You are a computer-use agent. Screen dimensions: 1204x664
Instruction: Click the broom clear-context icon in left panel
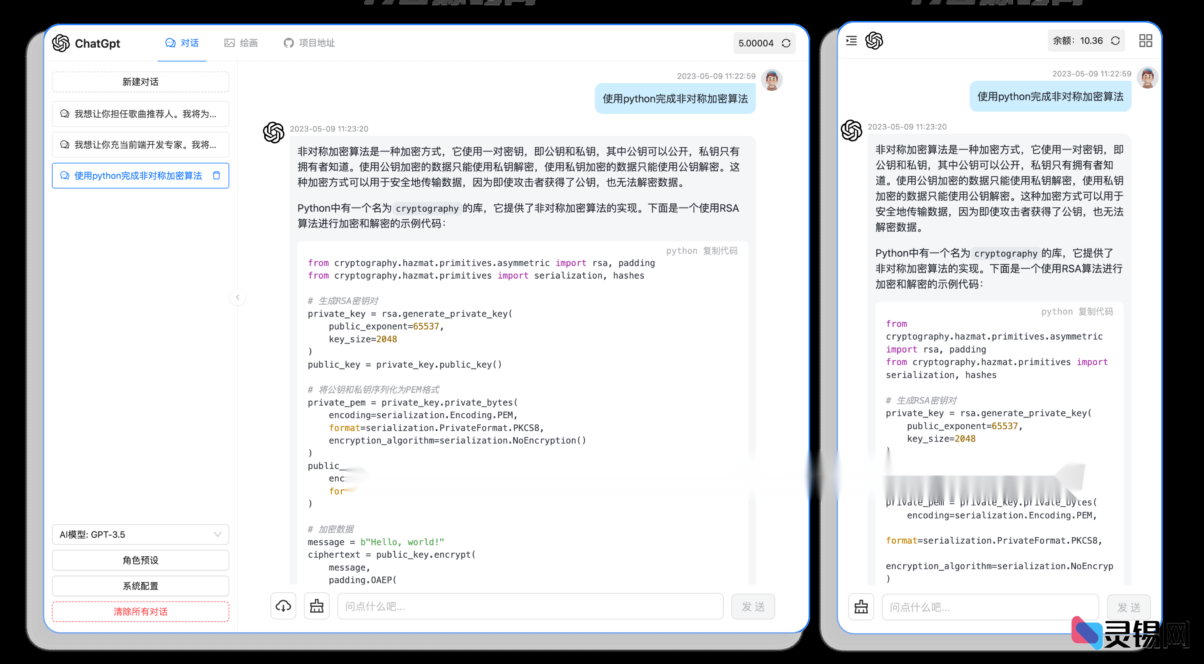[x=317, y=606]
